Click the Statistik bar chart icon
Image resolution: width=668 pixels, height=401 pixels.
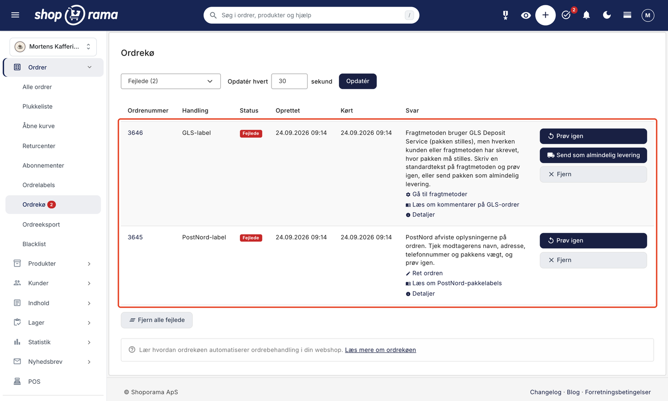click(17, 342)
